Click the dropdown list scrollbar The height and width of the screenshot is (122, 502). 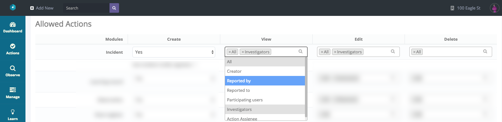pyautogui.click(x=306, y=87)
